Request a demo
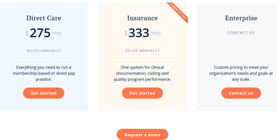277x140 pixels. [142, 135]
